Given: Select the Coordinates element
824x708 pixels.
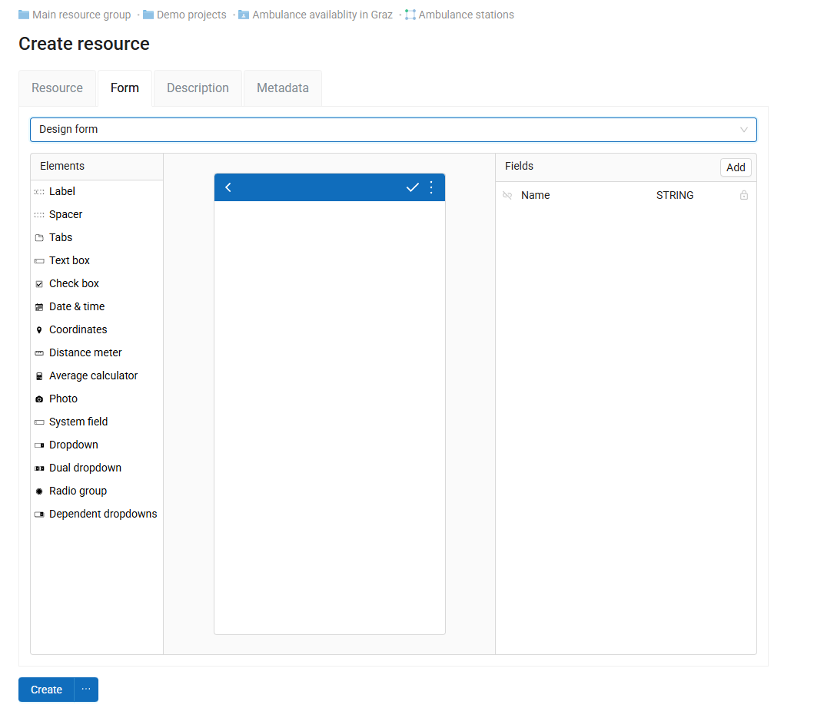Looking at the screenshot, I should 78,329.
